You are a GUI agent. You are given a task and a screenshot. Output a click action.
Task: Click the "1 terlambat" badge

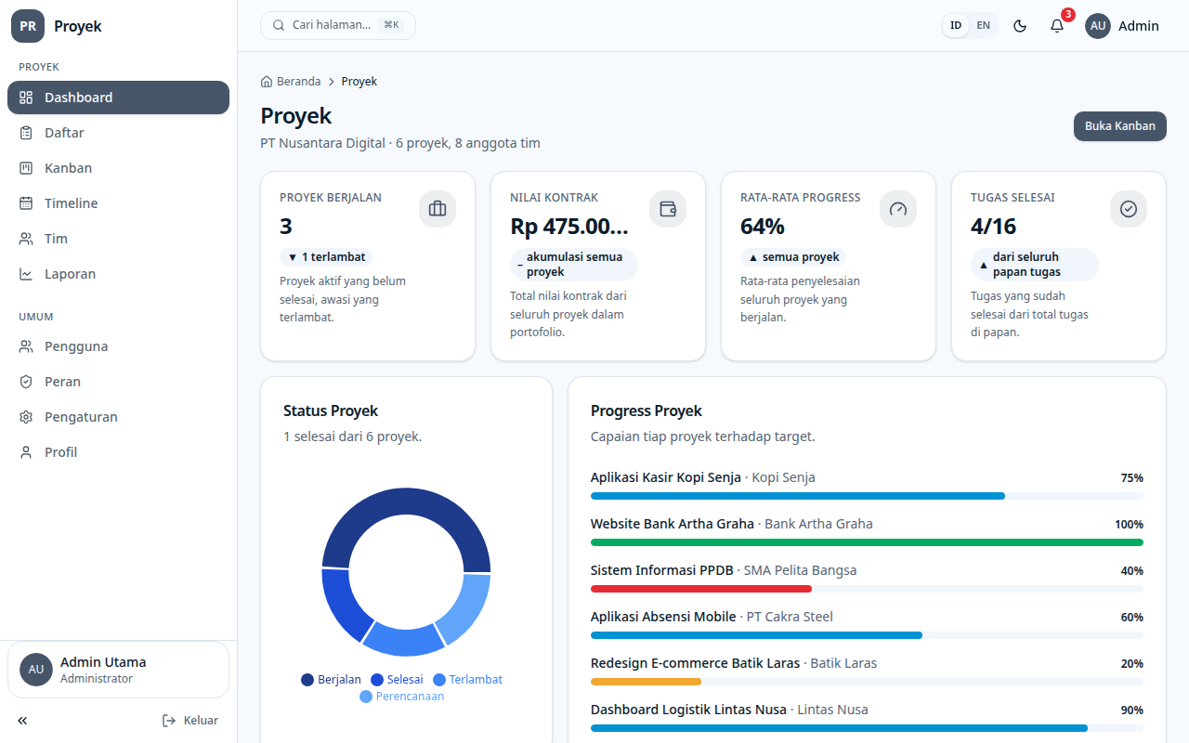(x=326, y=257)
